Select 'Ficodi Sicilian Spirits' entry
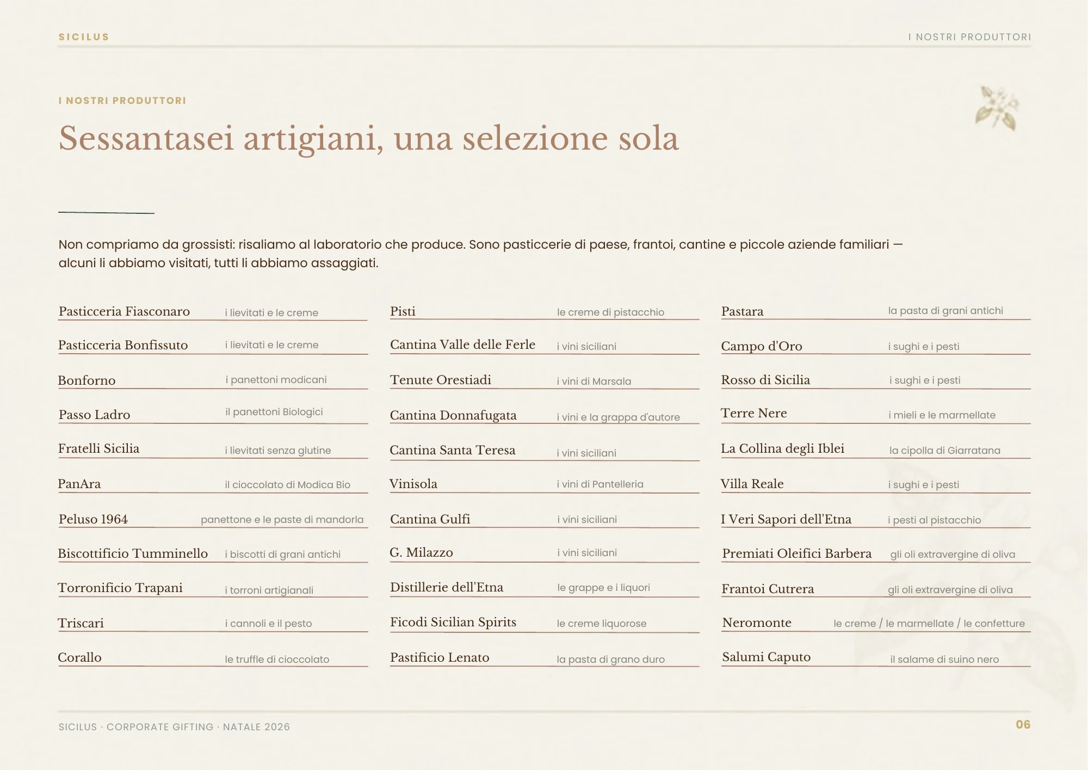The image size is (1088, 770). click(x=453, y=622)
